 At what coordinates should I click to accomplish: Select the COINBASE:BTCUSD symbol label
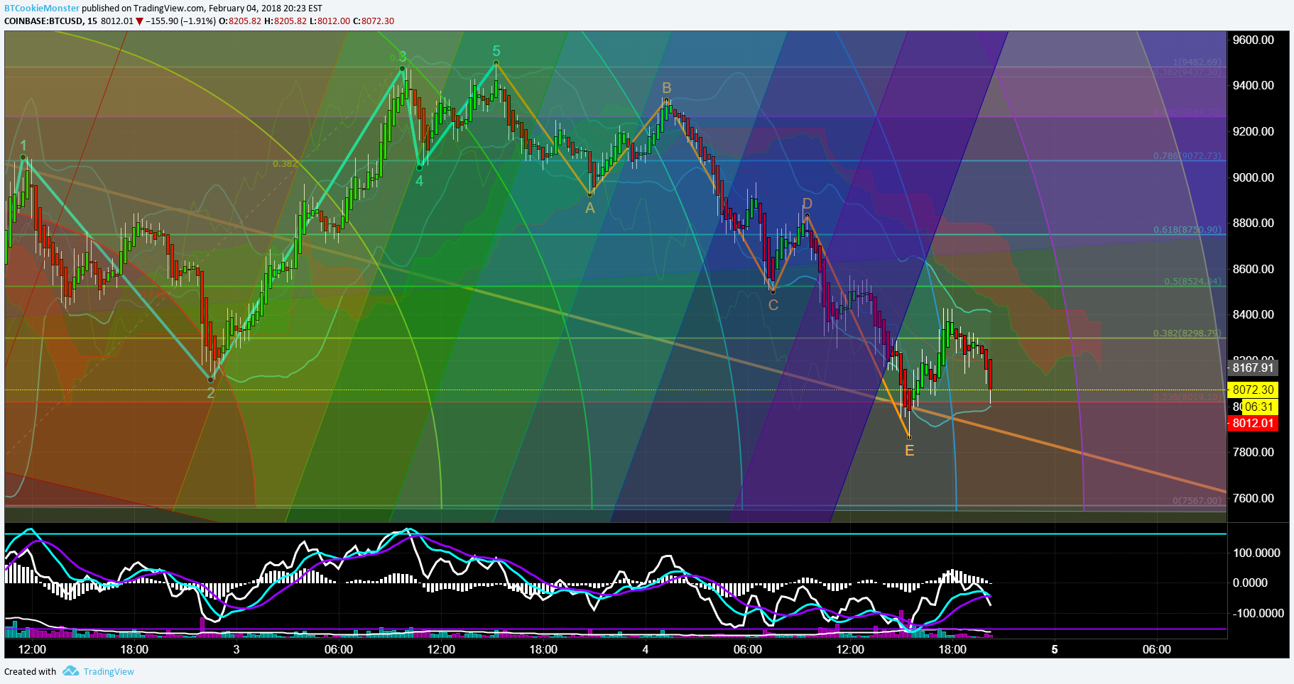pyautogui.click(x=43, y=21)
